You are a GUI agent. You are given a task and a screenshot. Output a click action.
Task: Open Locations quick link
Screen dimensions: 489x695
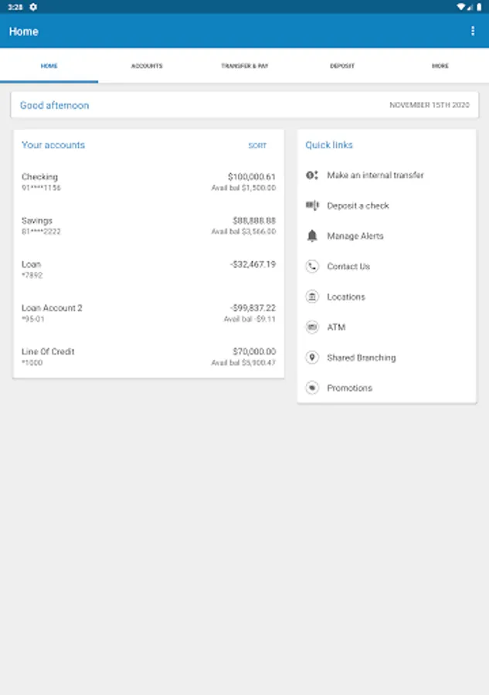pos(386,297)
